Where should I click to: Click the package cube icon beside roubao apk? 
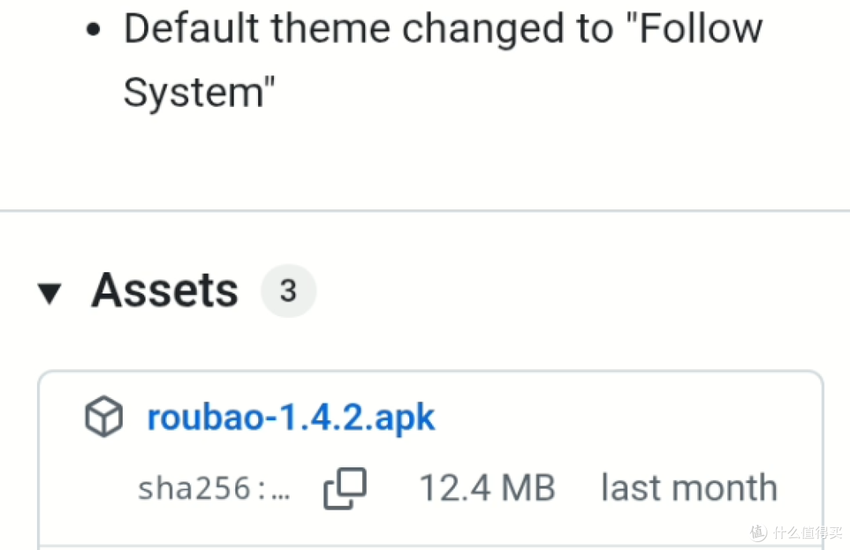click(104, 417)
